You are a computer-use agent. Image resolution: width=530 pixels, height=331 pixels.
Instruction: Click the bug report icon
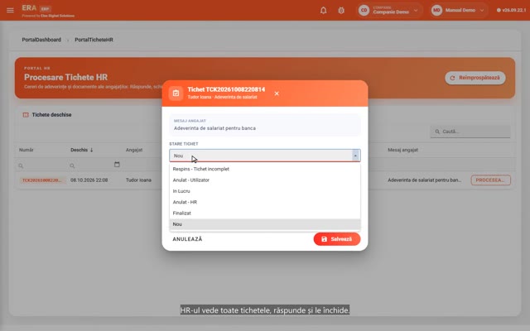coord(341,10)
